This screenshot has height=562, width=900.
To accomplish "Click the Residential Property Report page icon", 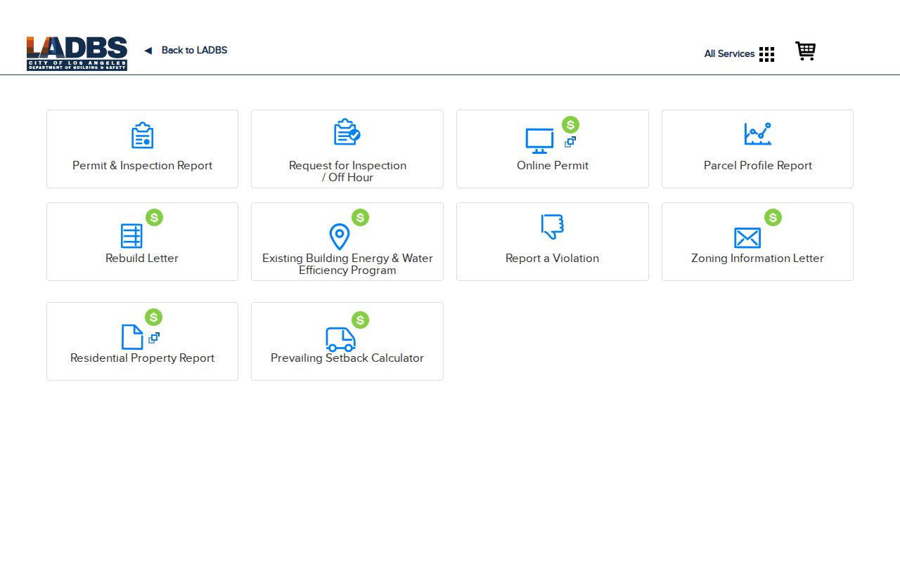I will 132,336.
